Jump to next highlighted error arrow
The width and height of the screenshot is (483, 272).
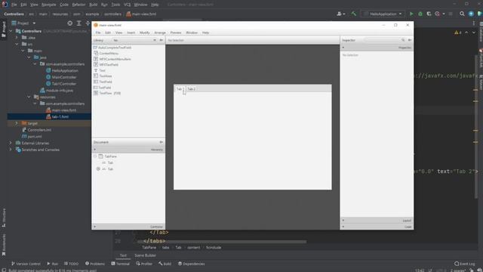click(x=474, y=32)
